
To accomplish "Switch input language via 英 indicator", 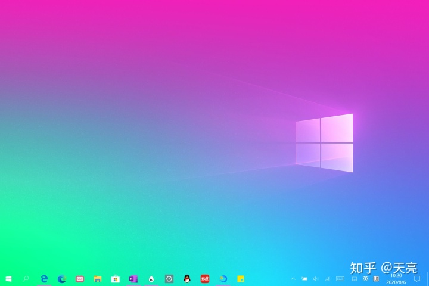I will click(x=365, y=279).
